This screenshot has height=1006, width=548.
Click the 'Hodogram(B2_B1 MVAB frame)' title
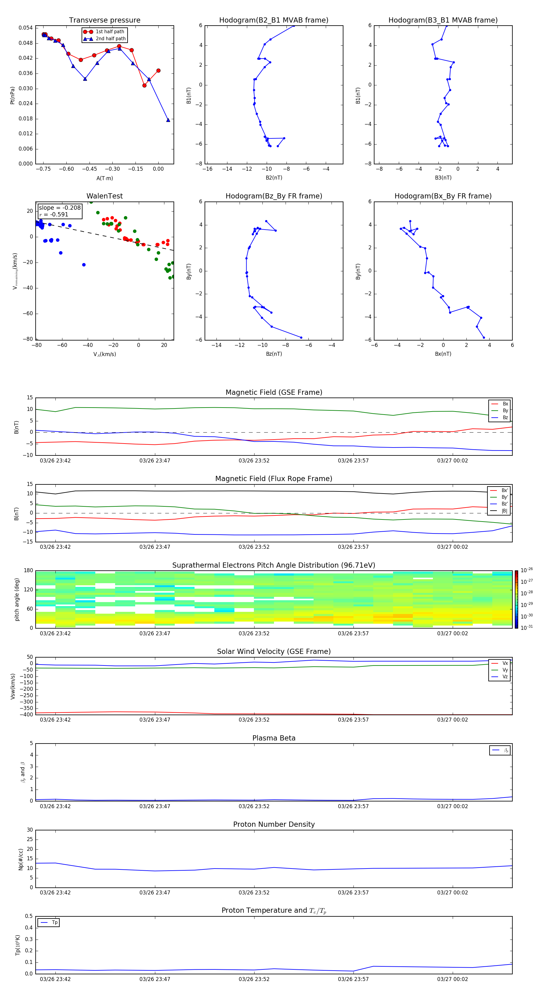pyautogui.click(x=274, y=20)
